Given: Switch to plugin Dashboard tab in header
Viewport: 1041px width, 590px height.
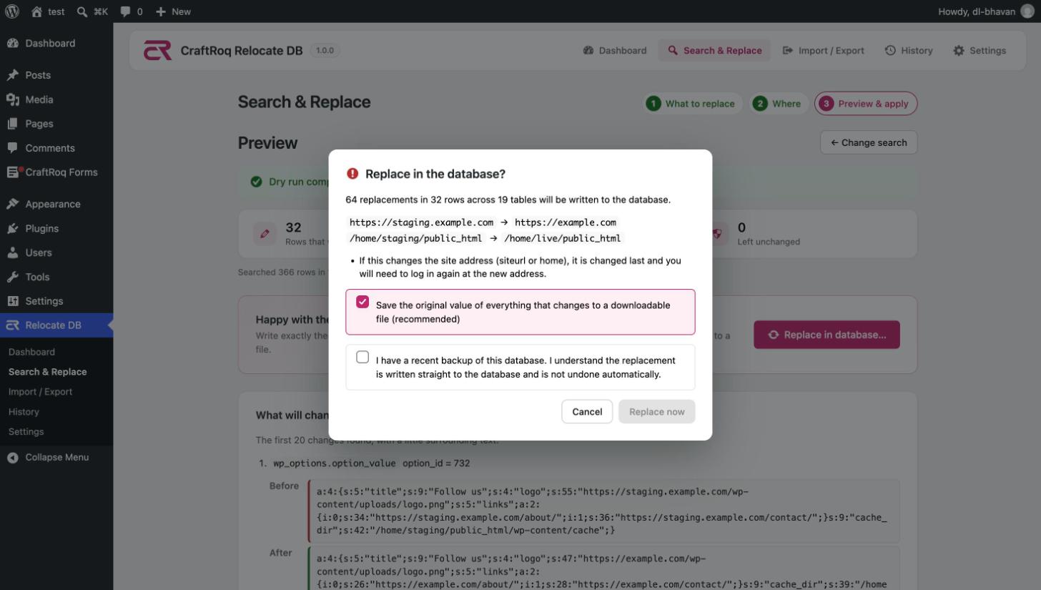Looking at the screenshot, I should point(615,51).
